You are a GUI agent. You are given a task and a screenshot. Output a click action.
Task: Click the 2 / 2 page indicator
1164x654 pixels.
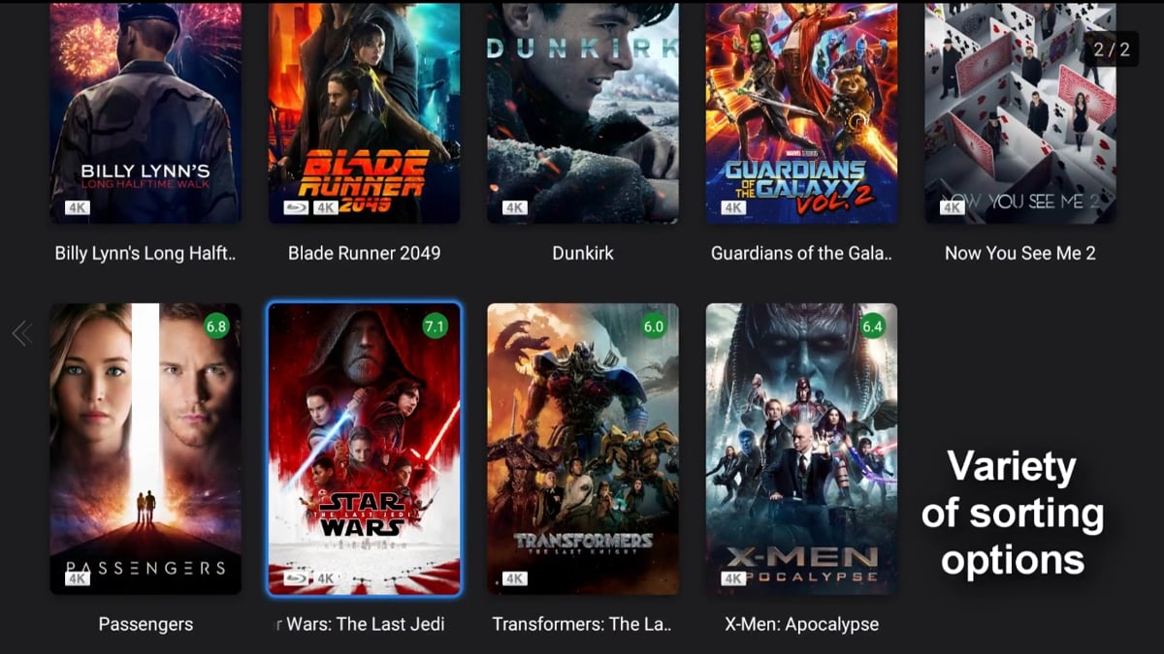1112,48
